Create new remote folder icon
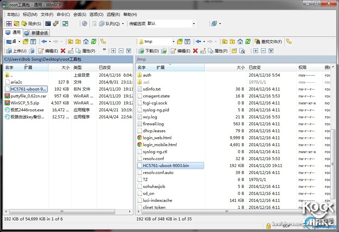Screen dimensions: 339x232 235,51
